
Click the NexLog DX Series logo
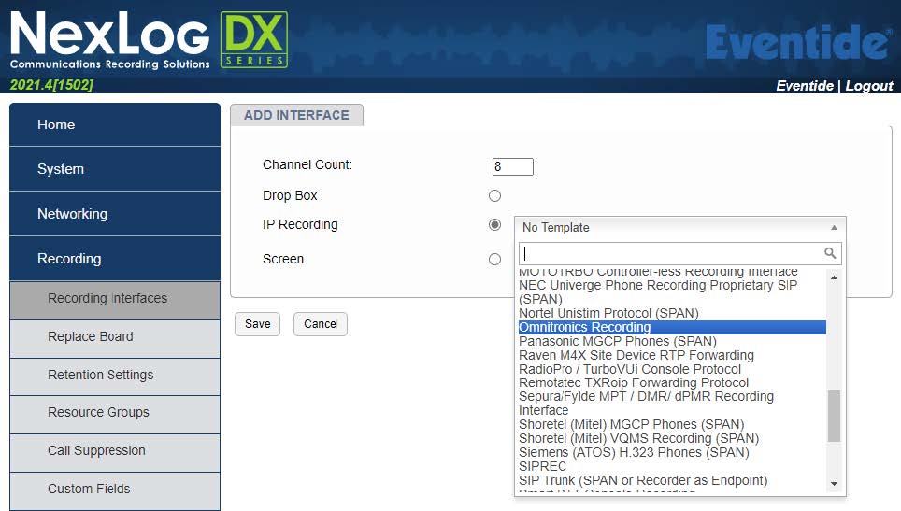pyautogui.click(x=150, y=40)
